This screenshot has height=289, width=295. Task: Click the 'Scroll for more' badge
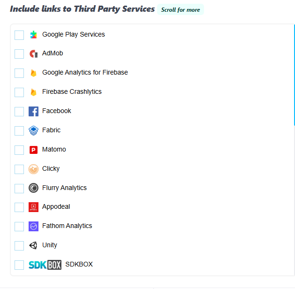pos(181,10)
